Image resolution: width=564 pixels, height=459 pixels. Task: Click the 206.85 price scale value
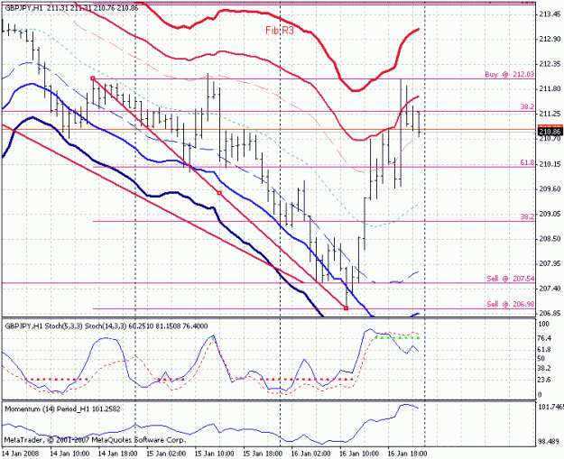point(550,313)
